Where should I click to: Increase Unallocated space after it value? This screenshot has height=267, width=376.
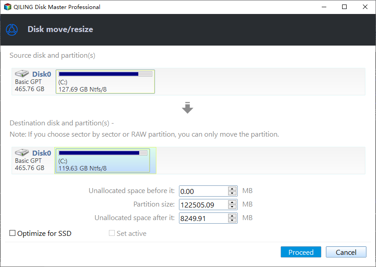232,216
